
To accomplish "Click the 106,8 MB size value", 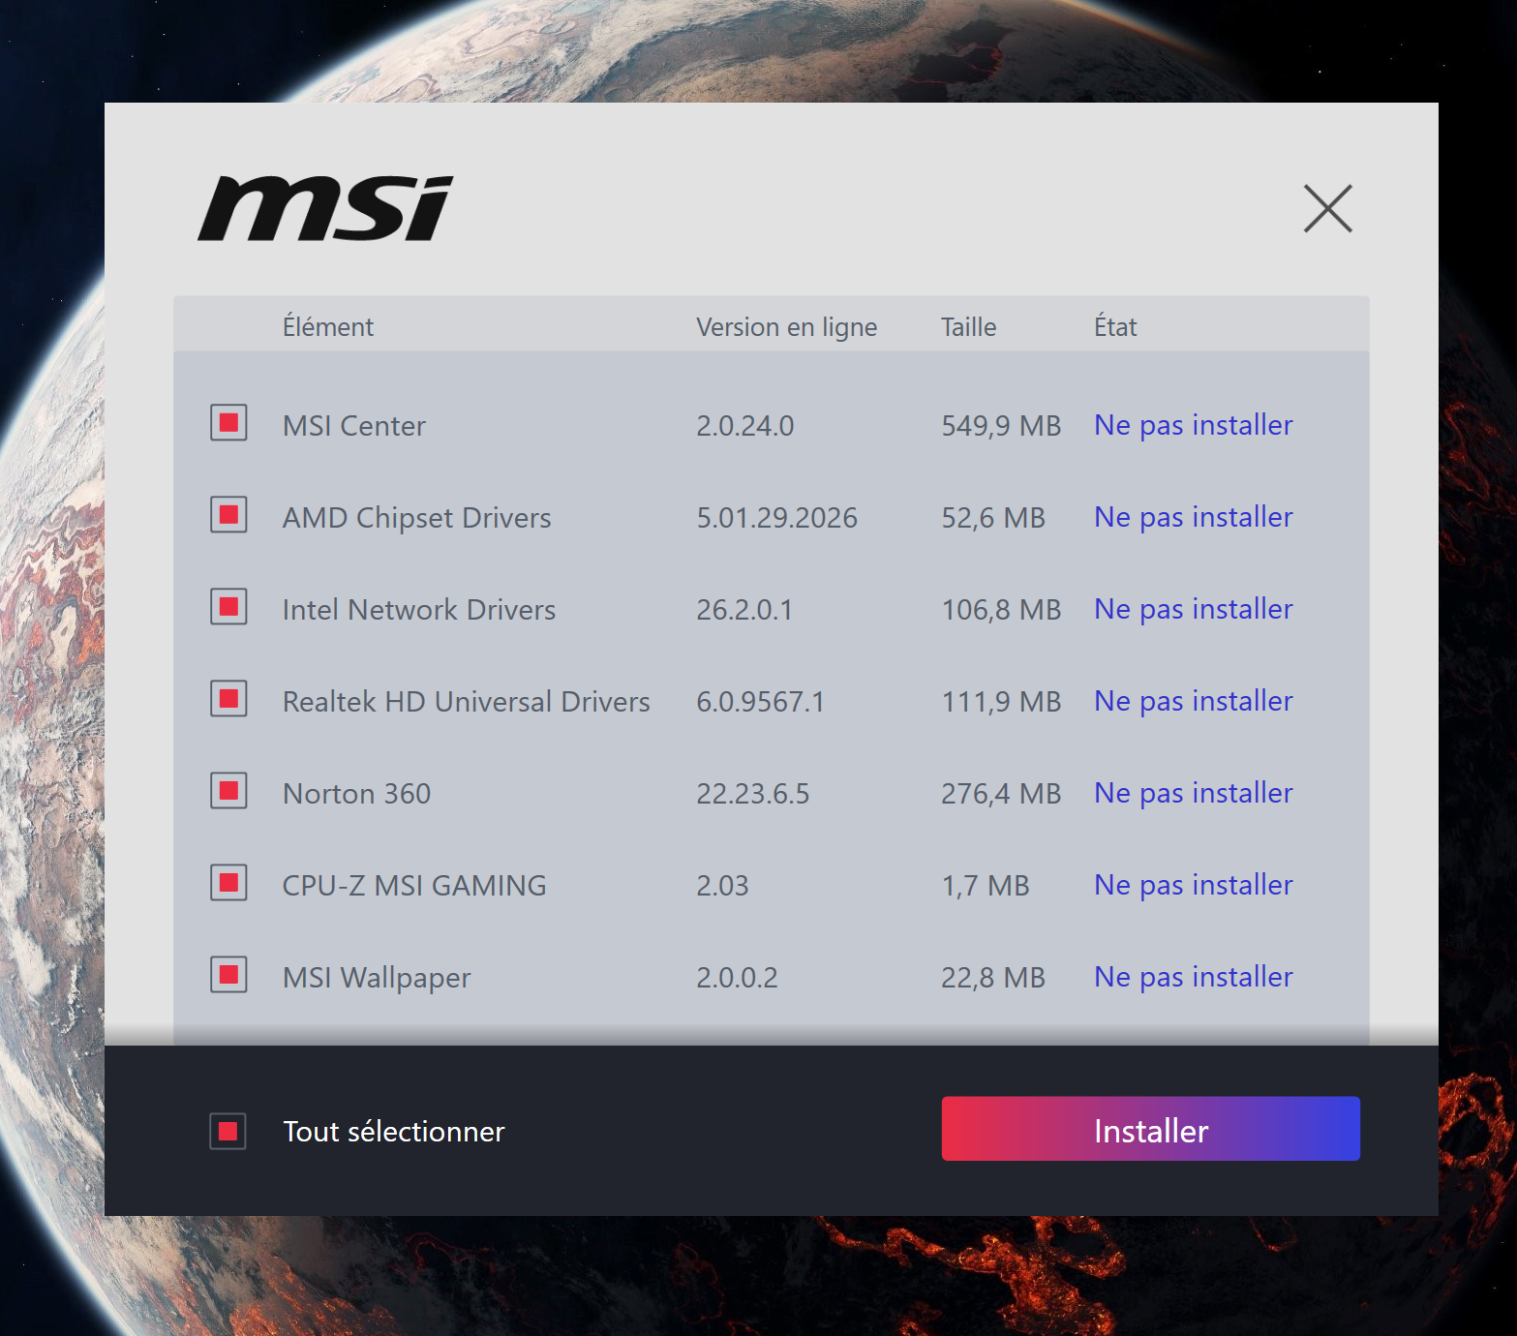I will tap(1002, 610).
